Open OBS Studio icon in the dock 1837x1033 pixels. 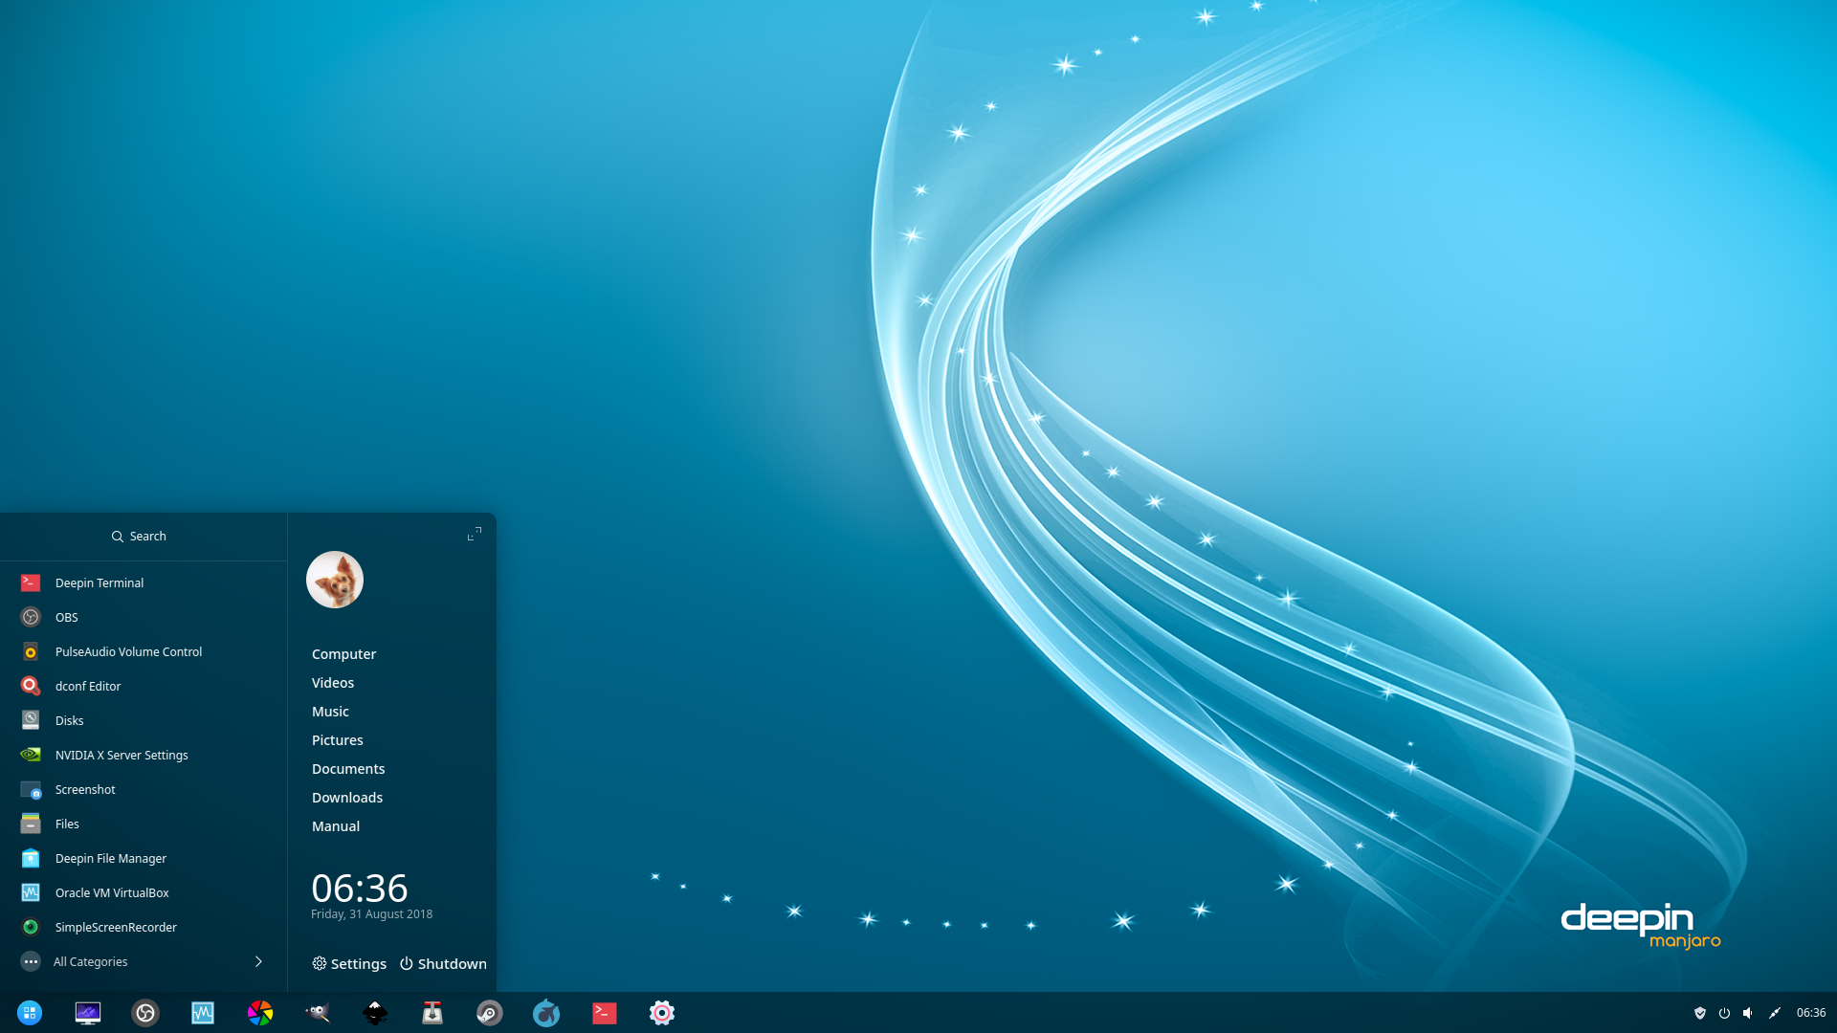tap(145, 1012)
